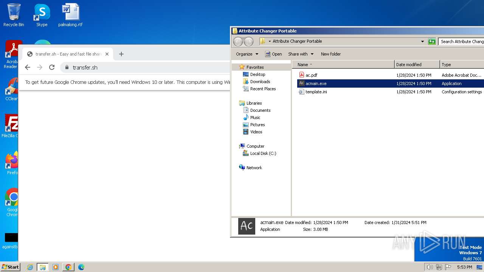The image size is (484, 272).
Task: Click the acmain.exe preview icon in details pane
Action: pos(247,226)
